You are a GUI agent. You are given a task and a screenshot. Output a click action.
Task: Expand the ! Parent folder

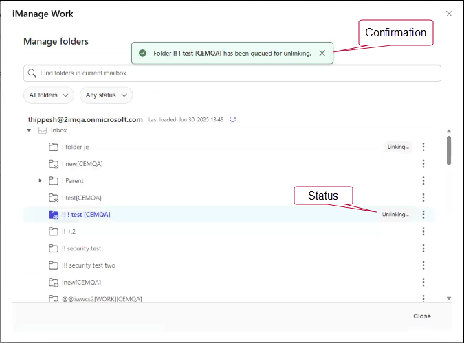pyautogui.click(x=40, y=181)
